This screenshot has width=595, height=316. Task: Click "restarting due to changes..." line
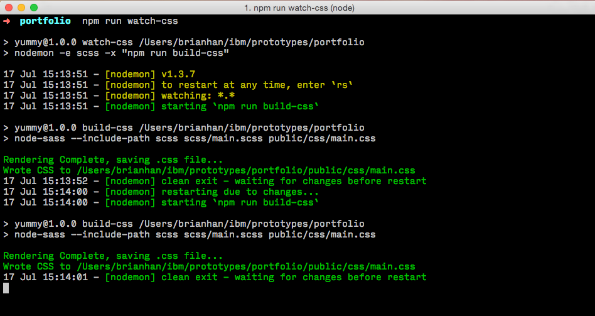161,192
